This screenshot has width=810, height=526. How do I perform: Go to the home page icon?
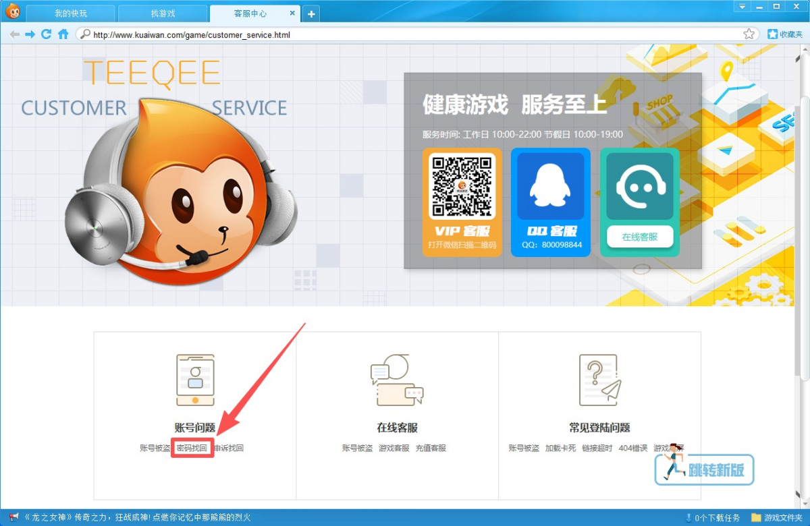(x=63, y=34)
